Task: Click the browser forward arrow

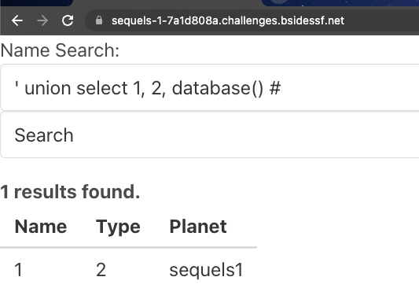Action: [42, 20]
